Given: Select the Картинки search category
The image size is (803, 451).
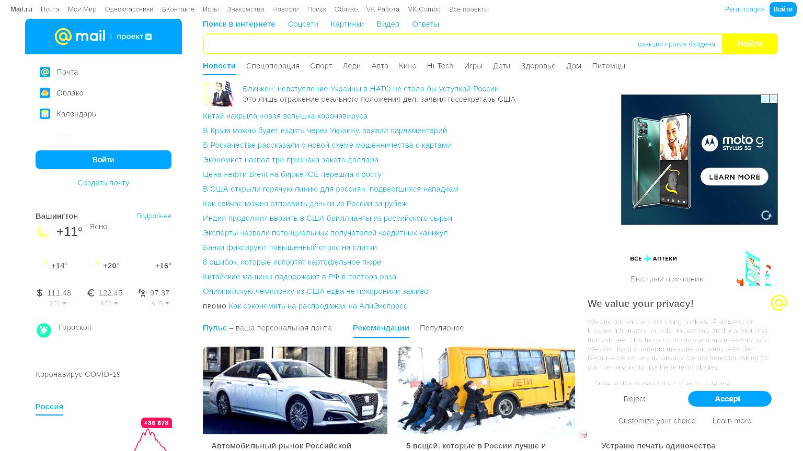Looking at the screenshot, I should (347, 24).
